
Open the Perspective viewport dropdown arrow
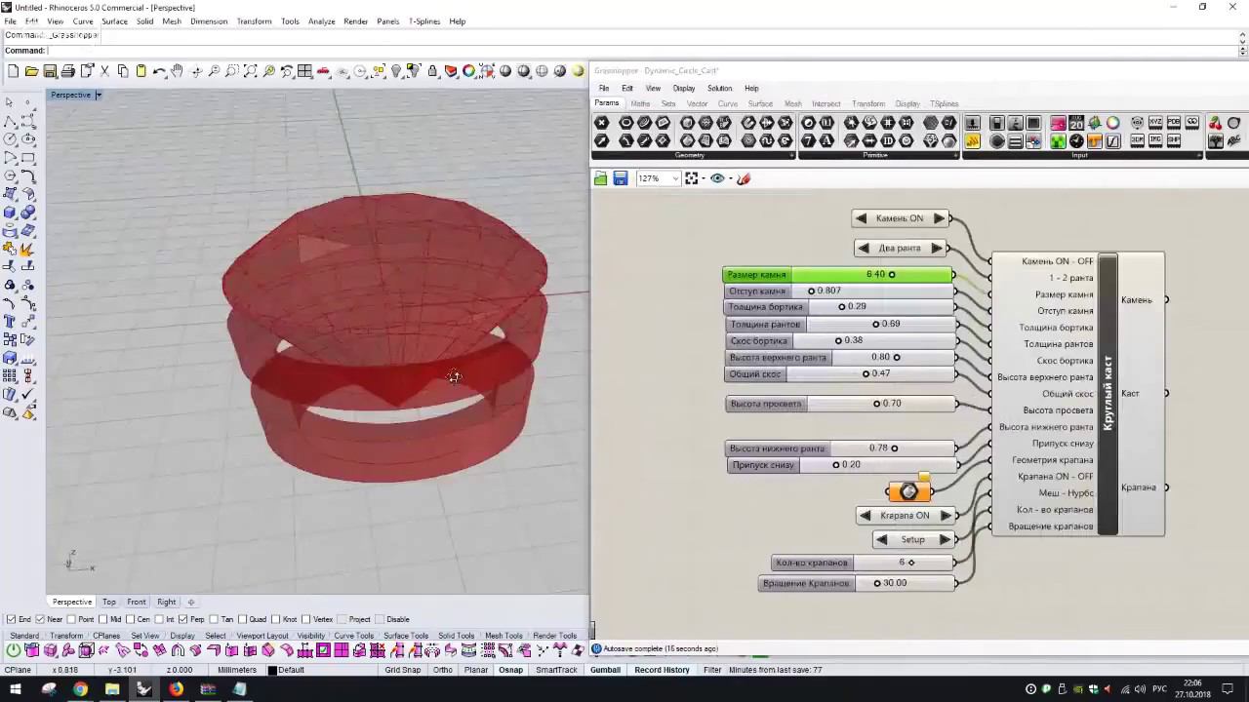coord(98,95)
